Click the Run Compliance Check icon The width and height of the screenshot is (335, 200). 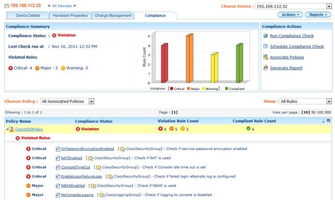265,35
